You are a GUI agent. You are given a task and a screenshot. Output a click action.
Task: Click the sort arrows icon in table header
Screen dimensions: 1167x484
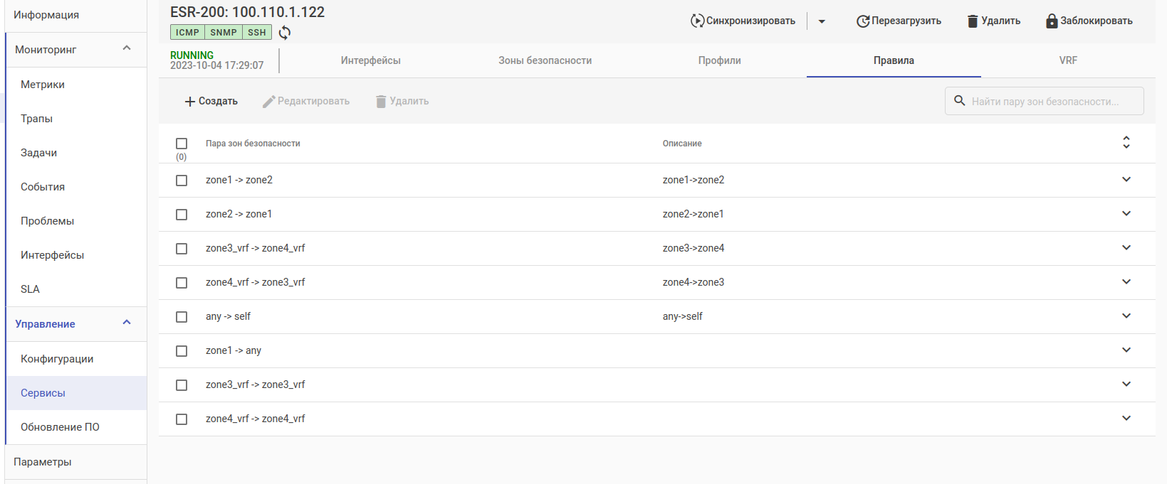click(1126, 142)
